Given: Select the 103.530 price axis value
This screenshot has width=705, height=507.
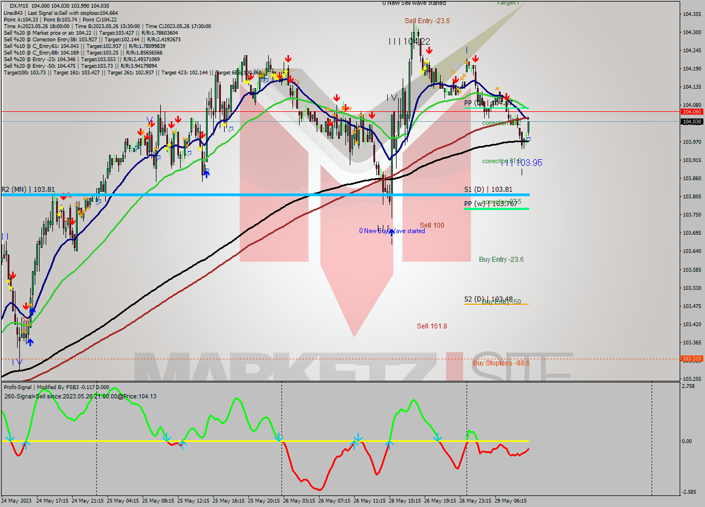Looking at the screenshot, I should coord(692,288).
